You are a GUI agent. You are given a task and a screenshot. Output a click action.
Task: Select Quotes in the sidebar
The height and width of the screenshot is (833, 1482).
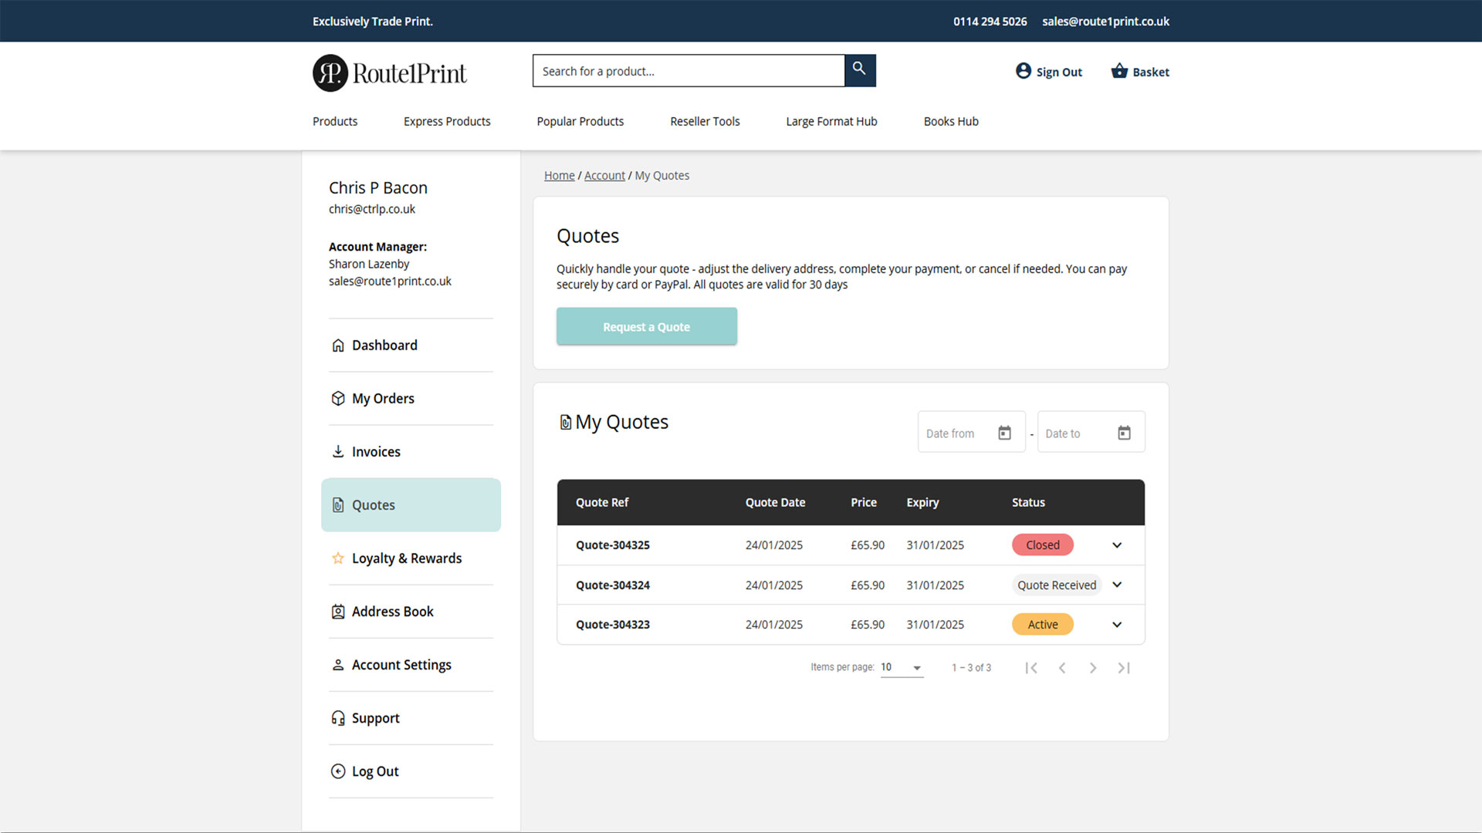coord(411,504)
